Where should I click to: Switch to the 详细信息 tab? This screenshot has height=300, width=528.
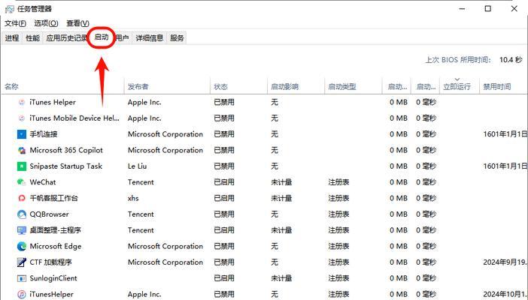pyautogui.click(x=149, y=38)
